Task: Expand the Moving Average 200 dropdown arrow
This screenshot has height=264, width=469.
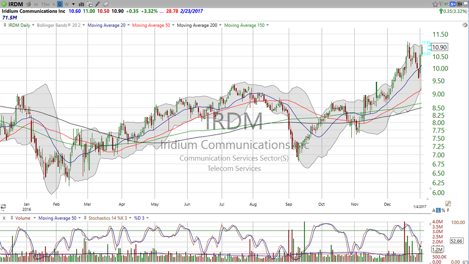Action: point(220,25)
